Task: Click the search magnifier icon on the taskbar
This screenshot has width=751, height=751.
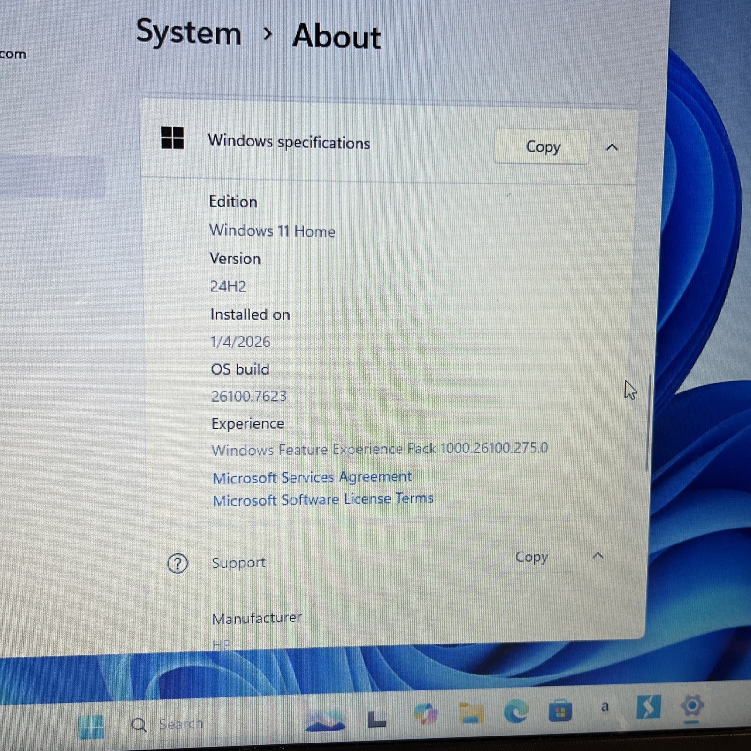Action: coord(139,725)
